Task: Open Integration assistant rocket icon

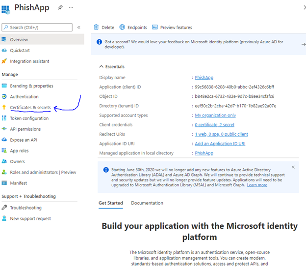Action: (4, 61)
